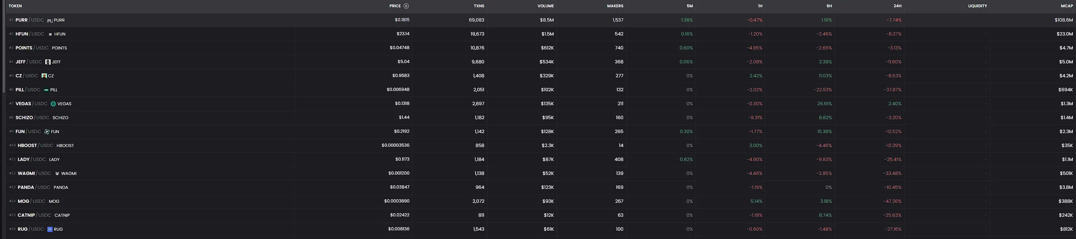
Task: Click the dollar currency icon beside PRICE
Action: 406,6
